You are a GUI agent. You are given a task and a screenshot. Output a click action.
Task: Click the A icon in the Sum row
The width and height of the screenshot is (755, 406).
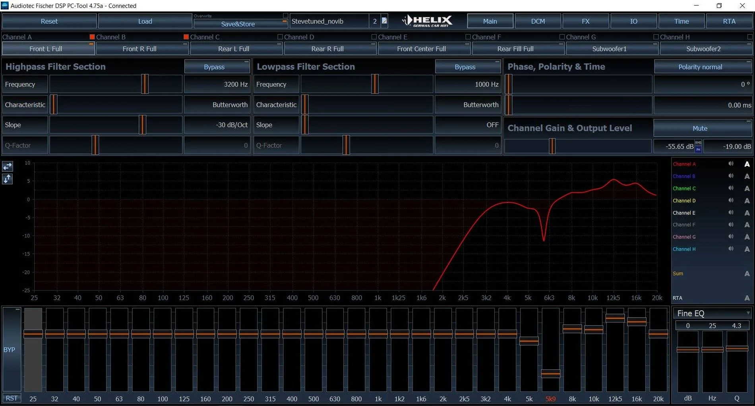[747, 274]
